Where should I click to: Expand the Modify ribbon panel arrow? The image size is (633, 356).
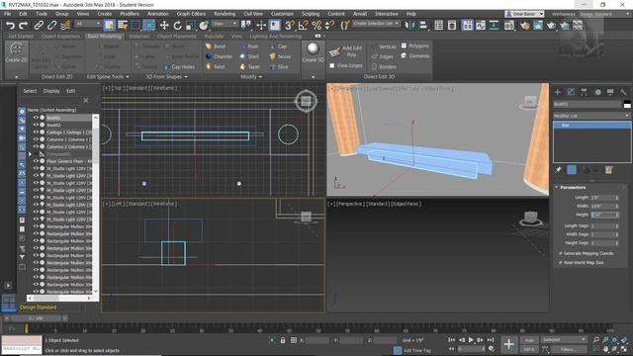point(260,77)
